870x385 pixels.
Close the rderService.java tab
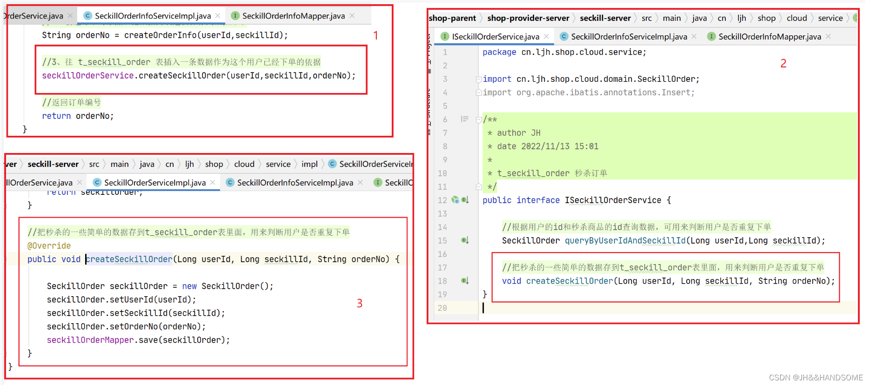pos(70,15)
